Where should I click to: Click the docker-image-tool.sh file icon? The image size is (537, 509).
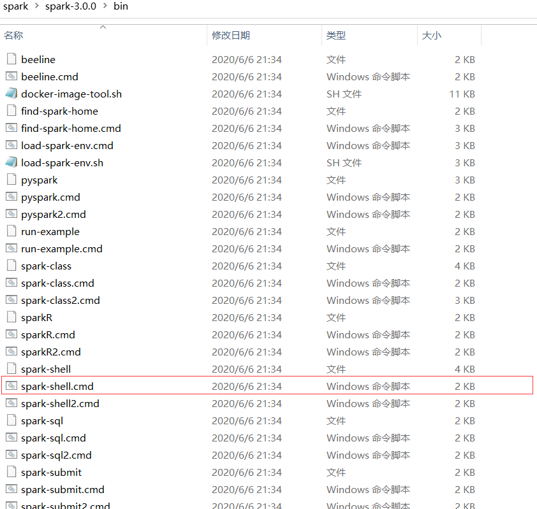(x=11, y=93)
